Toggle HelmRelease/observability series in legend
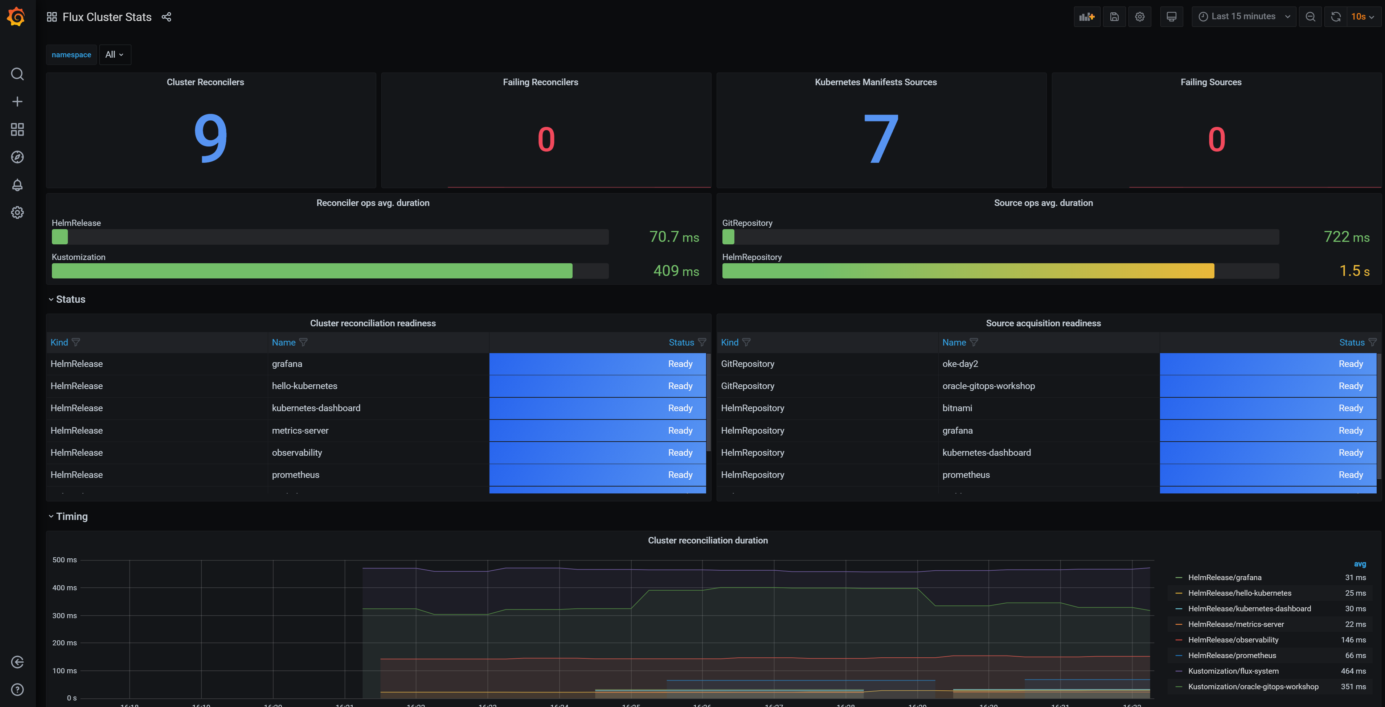 1233,640
